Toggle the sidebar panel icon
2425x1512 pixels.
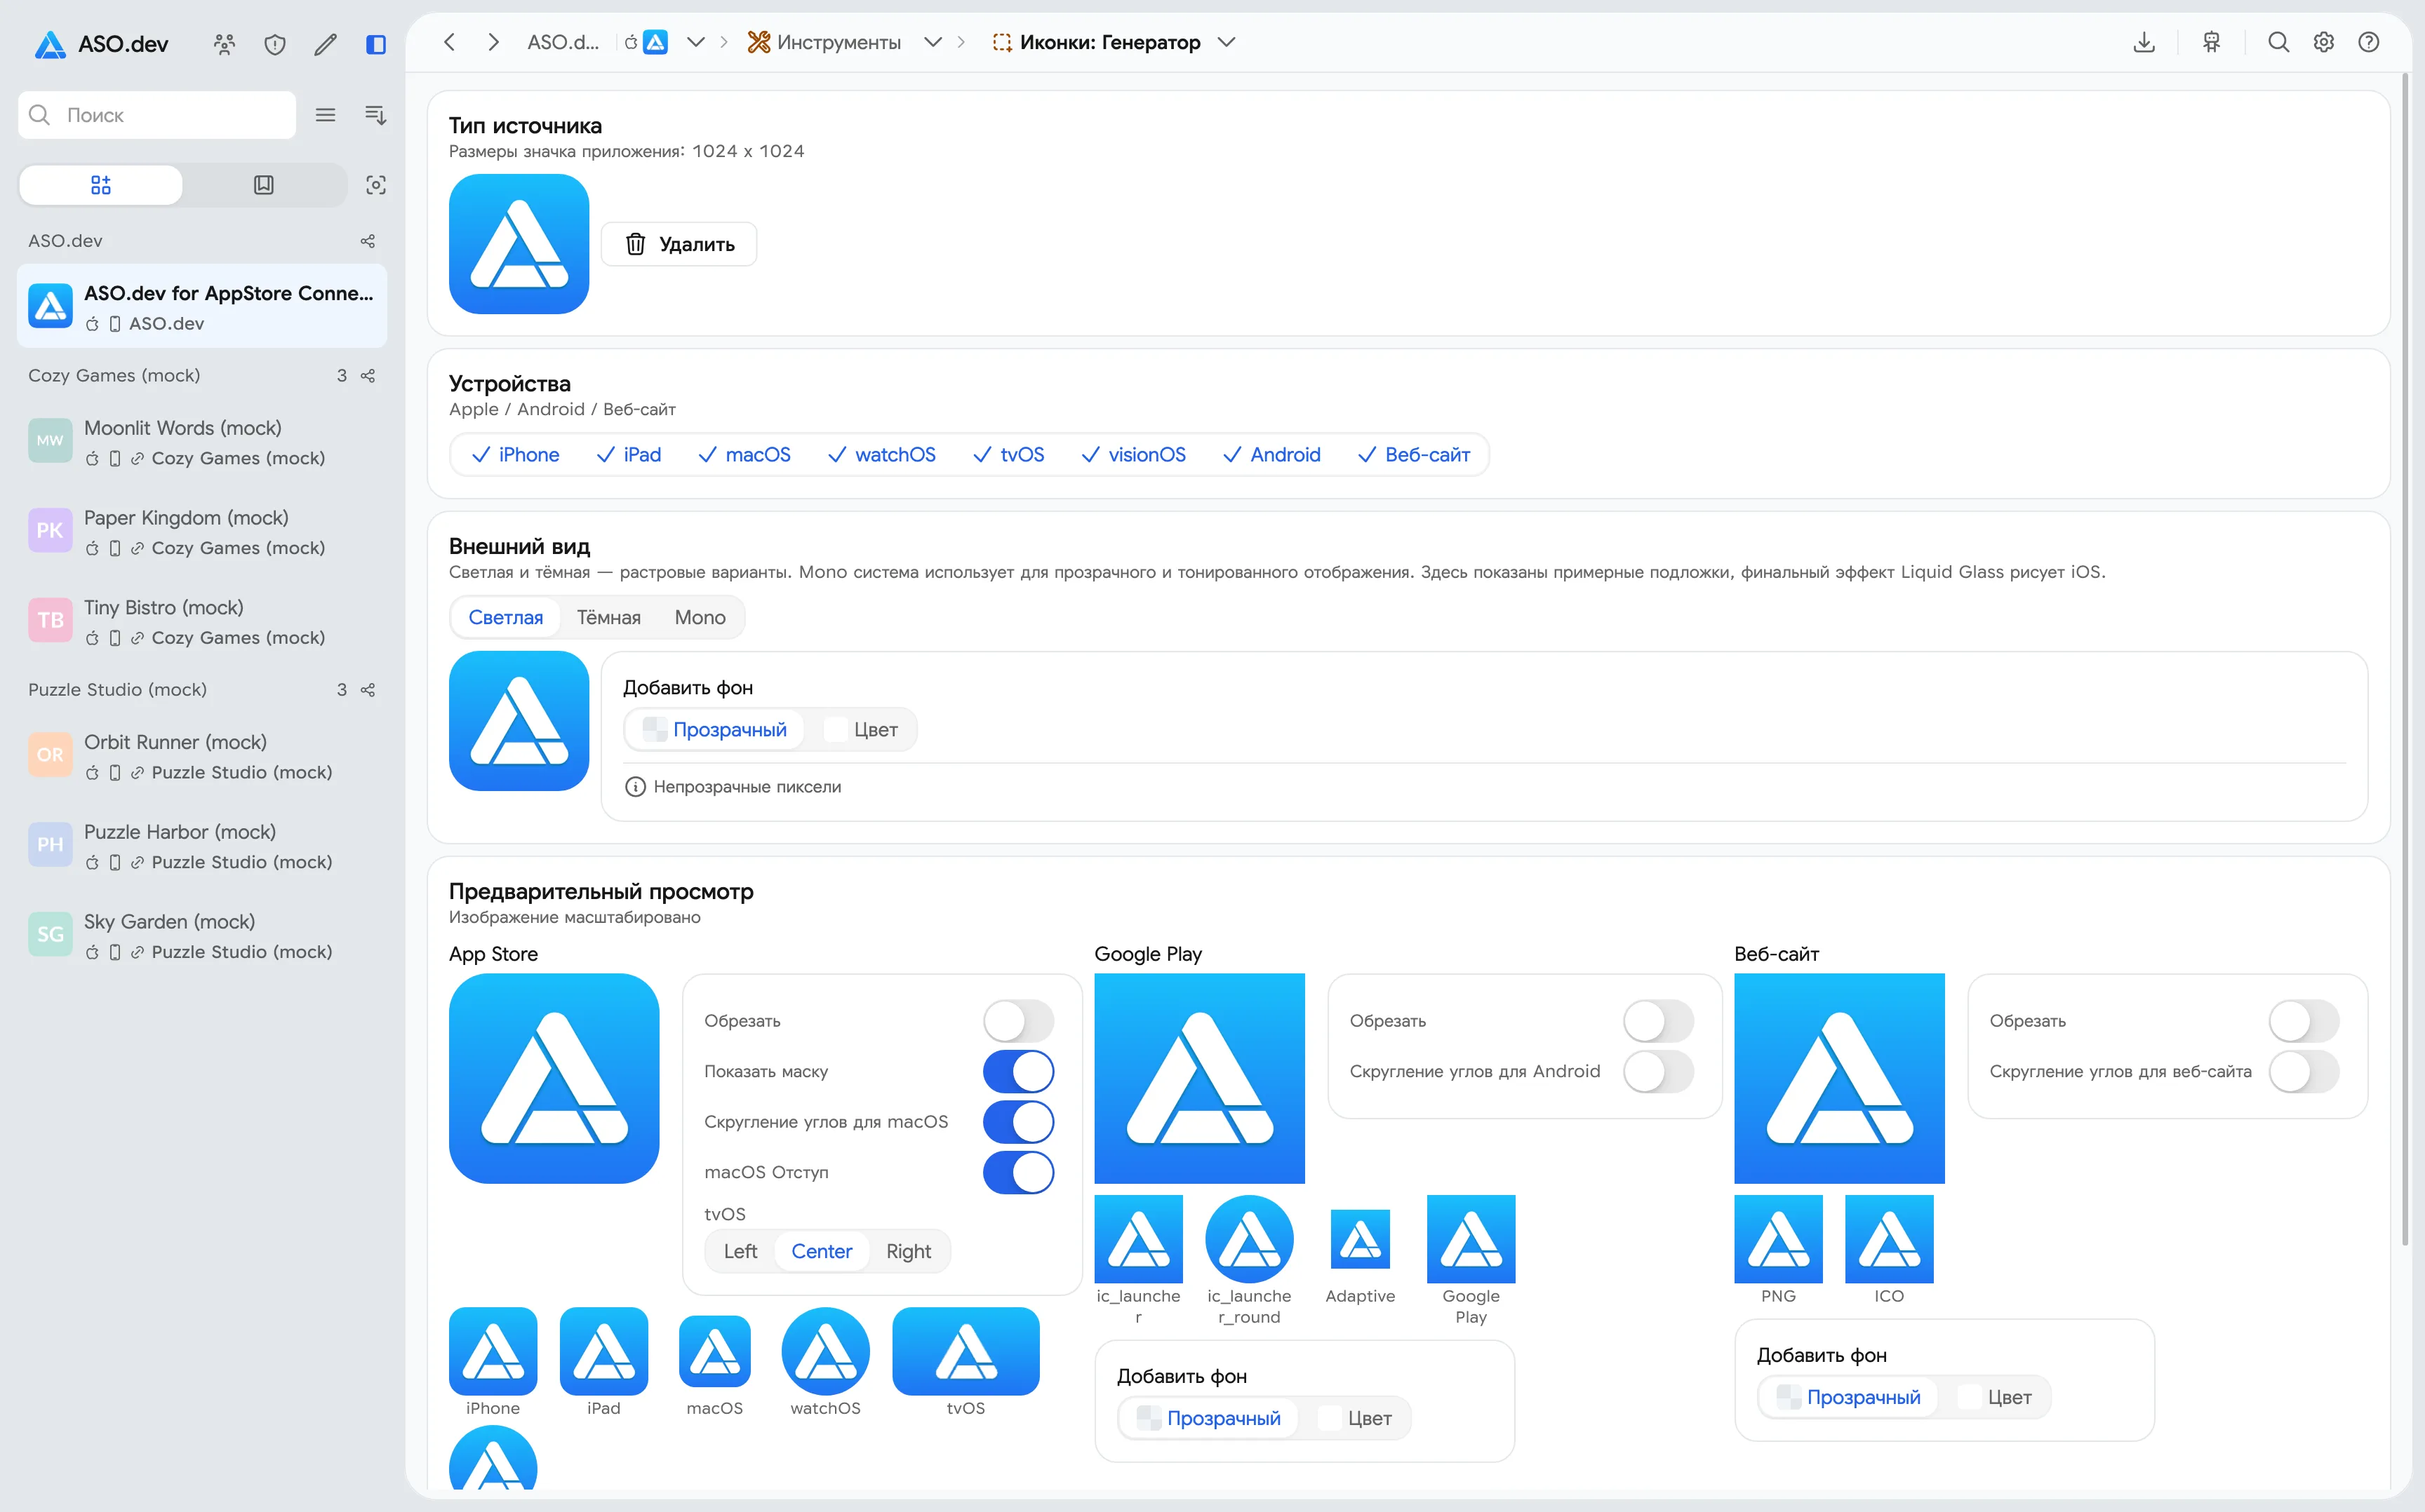376,44
